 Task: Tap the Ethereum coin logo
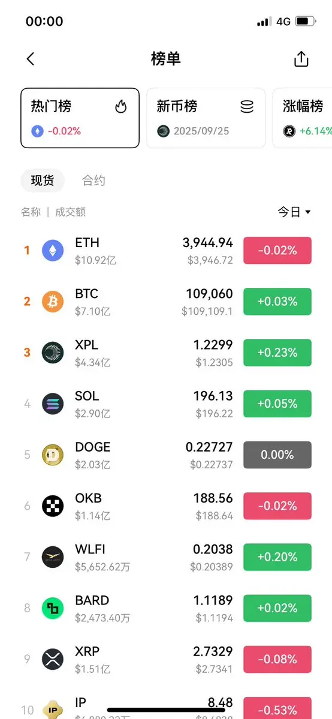[53, 251]
